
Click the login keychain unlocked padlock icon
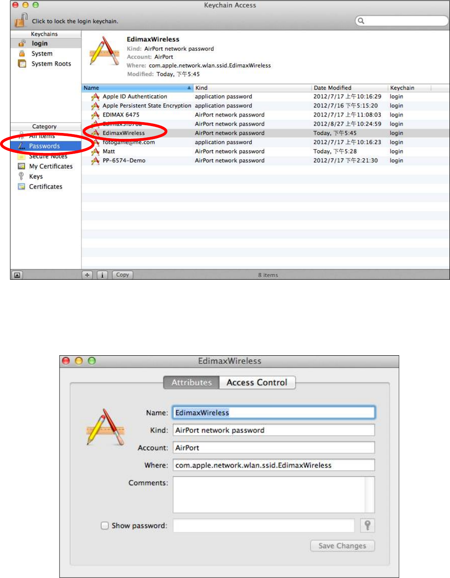pos(22,43)
